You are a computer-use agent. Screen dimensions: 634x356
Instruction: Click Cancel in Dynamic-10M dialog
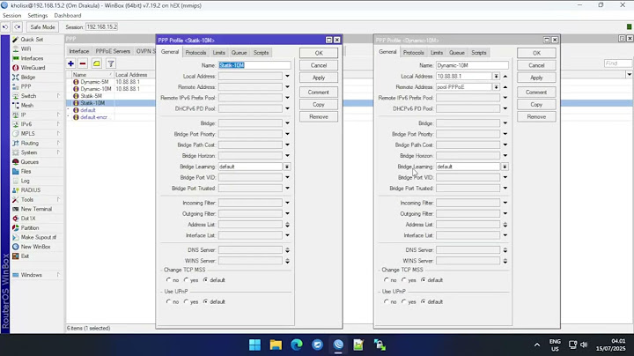point(536,65)
